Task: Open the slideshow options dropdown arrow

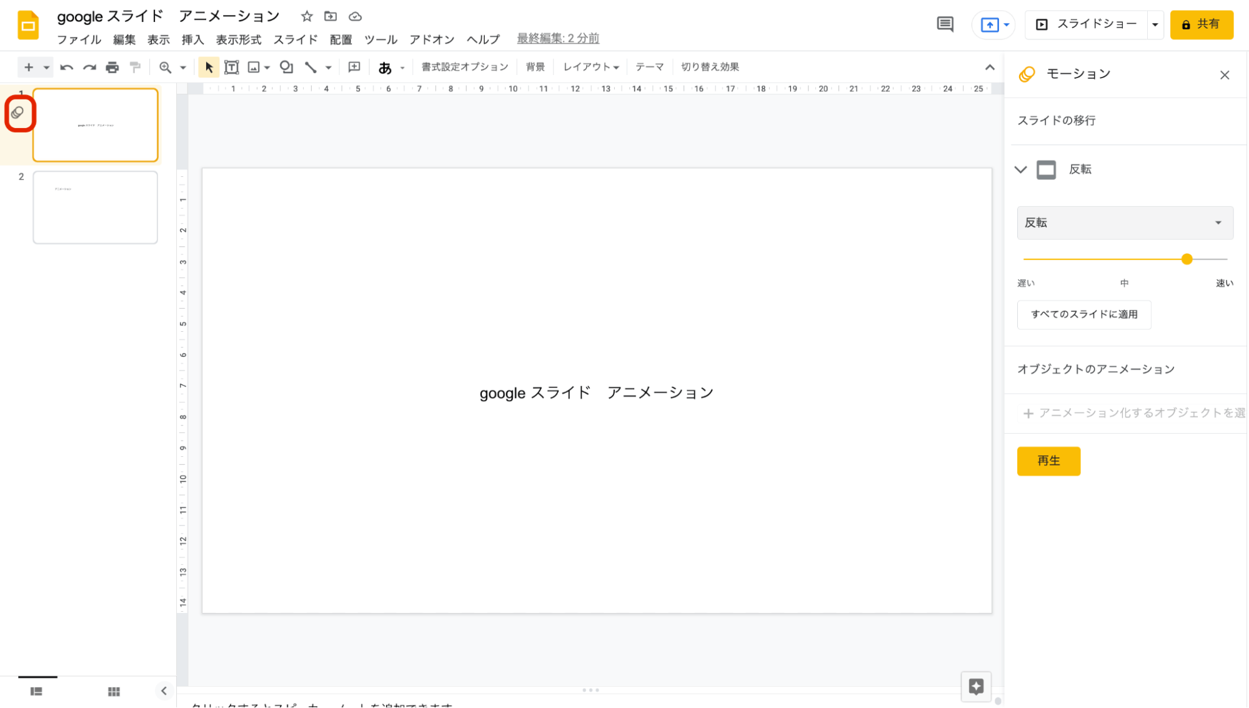Action: coord(1155,25)
